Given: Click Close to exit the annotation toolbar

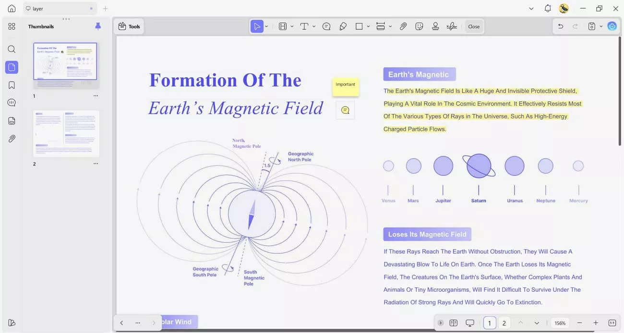Looking at the screenshot, I should click(x=474, y=26).
